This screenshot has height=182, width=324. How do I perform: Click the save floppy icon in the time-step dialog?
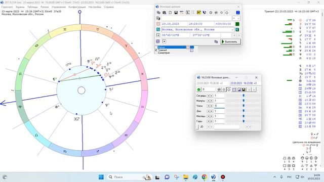click(x=244, y=89)
